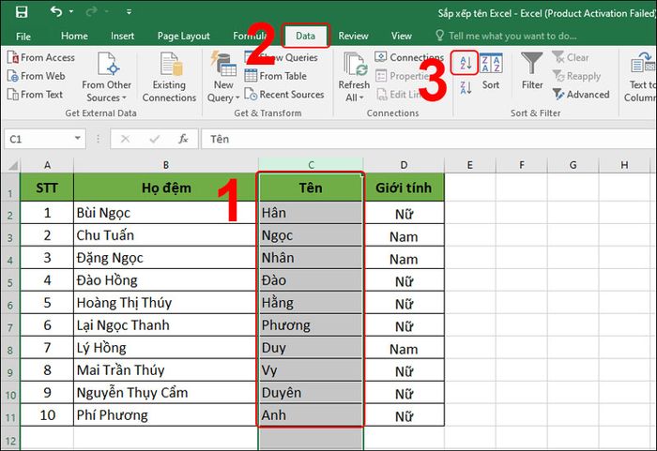Click the Select All corner triangle
The width and height of the screenshot is (657, 451).
(x=11, y=165)
